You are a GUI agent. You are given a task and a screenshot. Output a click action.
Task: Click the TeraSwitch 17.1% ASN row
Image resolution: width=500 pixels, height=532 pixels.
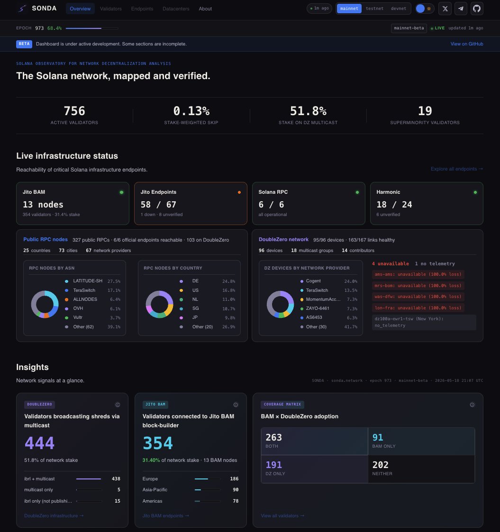[92, 290]
